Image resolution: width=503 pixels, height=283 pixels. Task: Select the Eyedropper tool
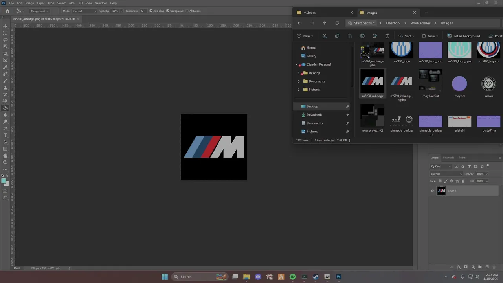(5, 67)
